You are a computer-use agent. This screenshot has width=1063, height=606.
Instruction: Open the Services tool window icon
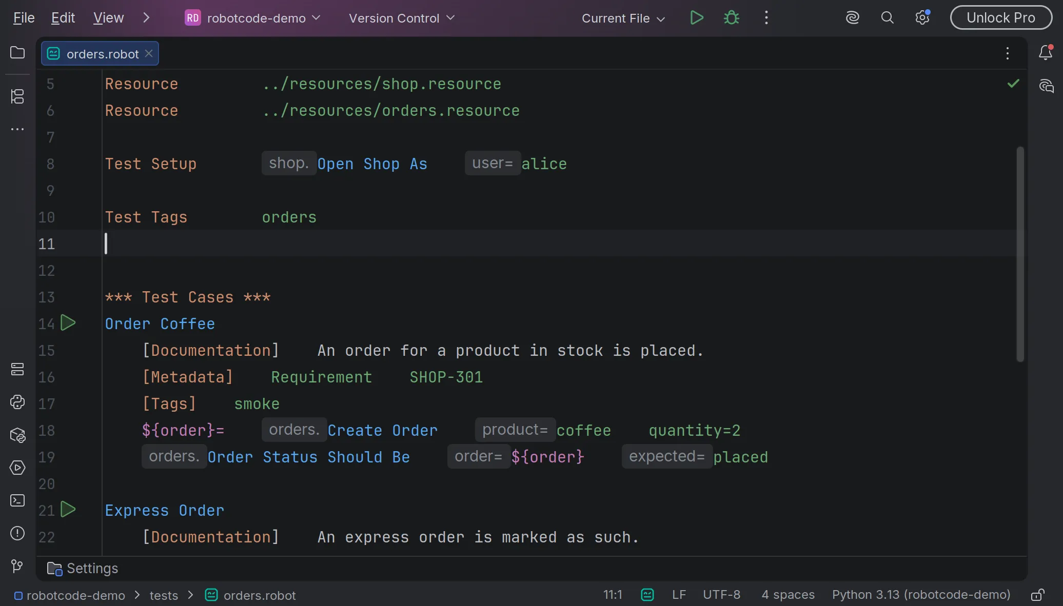17,468
